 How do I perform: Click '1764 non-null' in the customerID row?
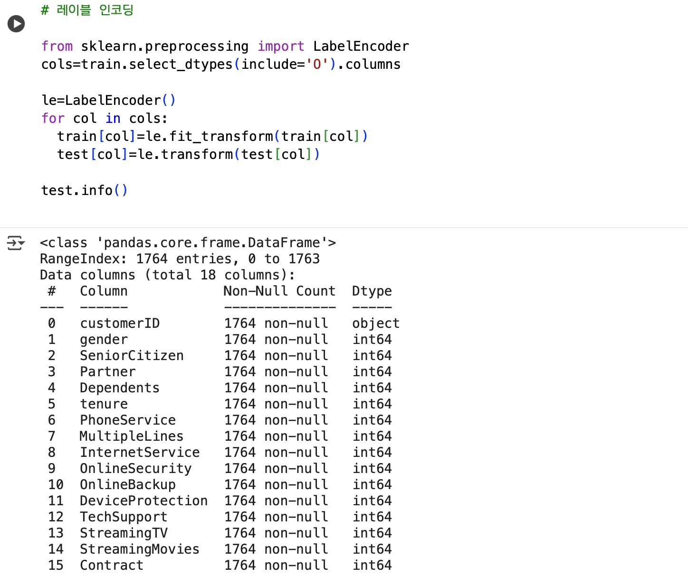[276, 324]
